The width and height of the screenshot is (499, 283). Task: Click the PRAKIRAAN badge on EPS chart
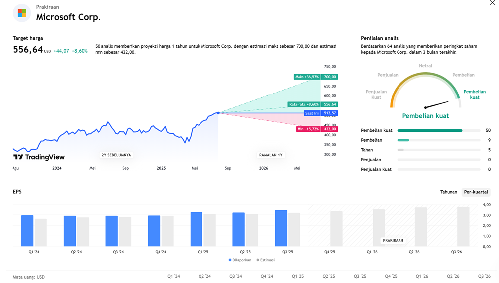tap(393, 240)
